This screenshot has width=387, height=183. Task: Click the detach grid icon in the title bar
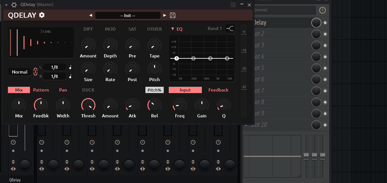click(x=233, y=5)
